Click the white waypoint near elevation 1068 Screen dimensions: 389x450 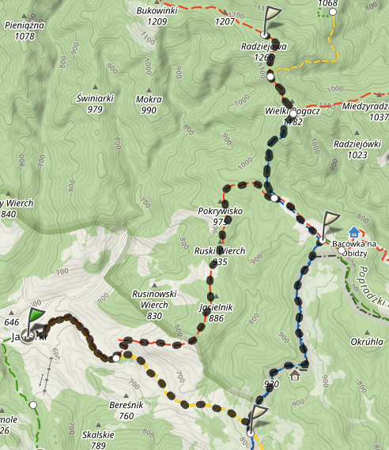(333, 12)
